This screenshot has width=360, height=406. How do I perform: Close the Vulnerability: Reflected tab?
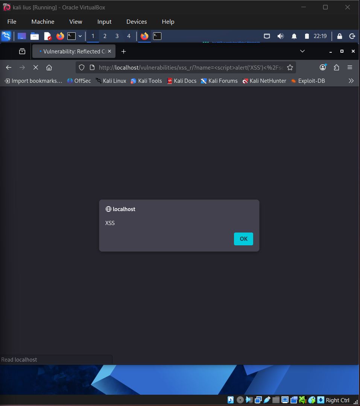tap(109, 51)
